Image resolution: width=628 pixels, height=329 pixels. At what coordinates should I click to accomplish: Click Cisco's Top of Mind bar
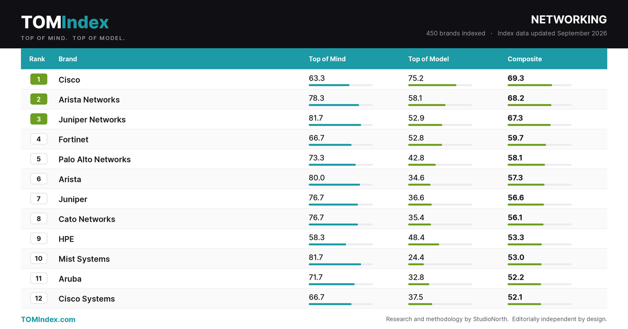pos(341,85)
